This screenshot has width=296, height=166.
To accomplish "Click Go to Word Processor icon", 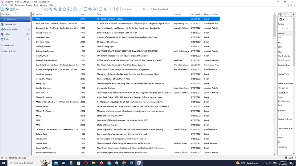I will pyautogui.click(x=95, y=9).
